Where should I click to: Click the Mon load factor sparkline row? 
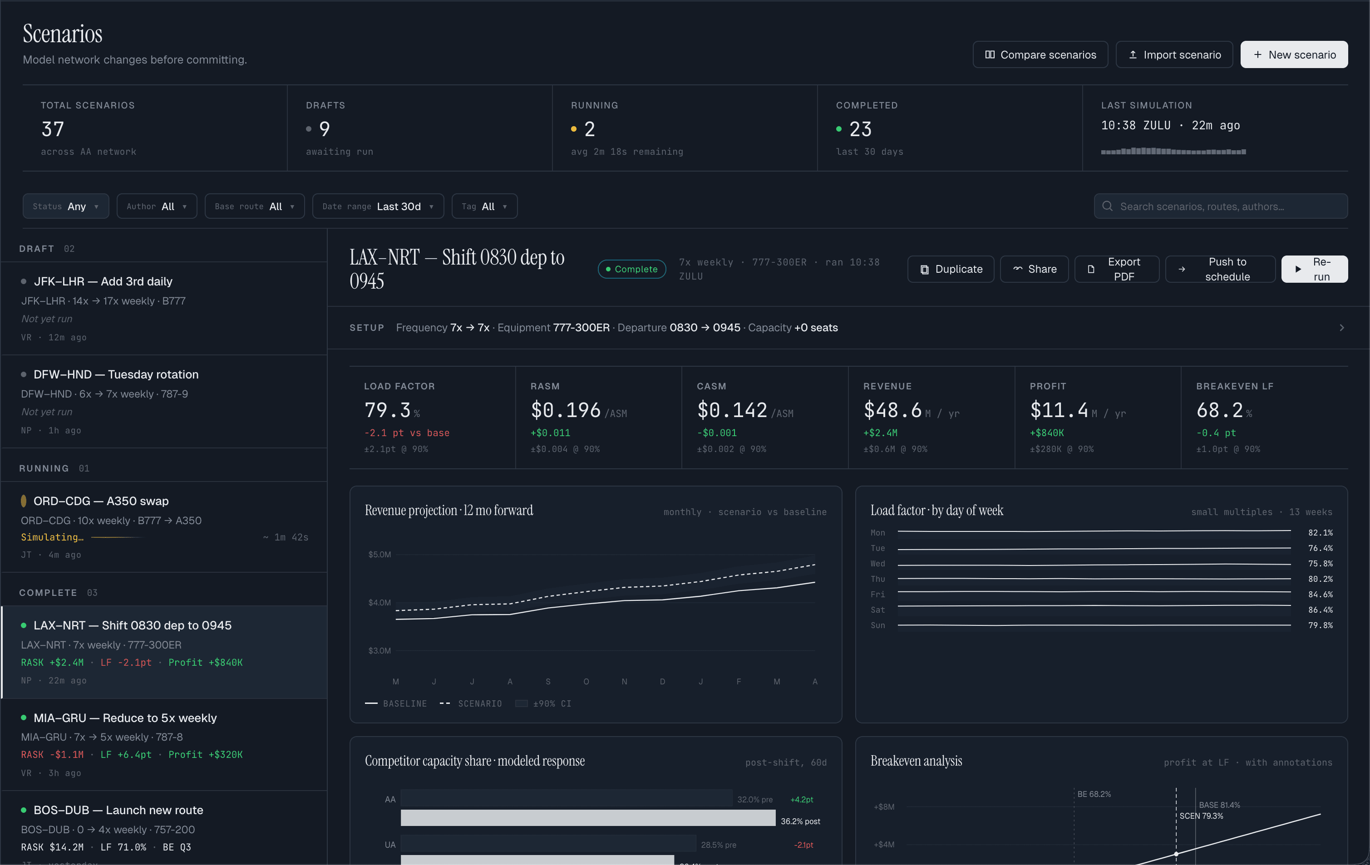coord(1101,532)
